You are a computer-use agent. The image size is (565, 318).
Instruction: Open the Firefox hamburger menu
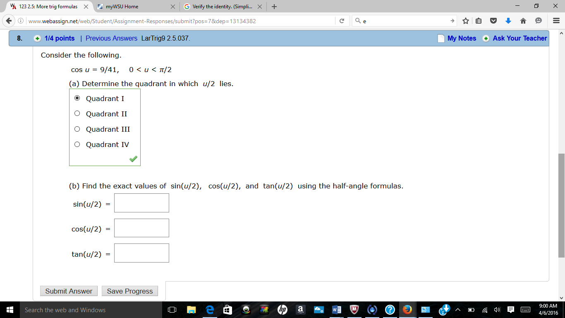tap(555, 20)
